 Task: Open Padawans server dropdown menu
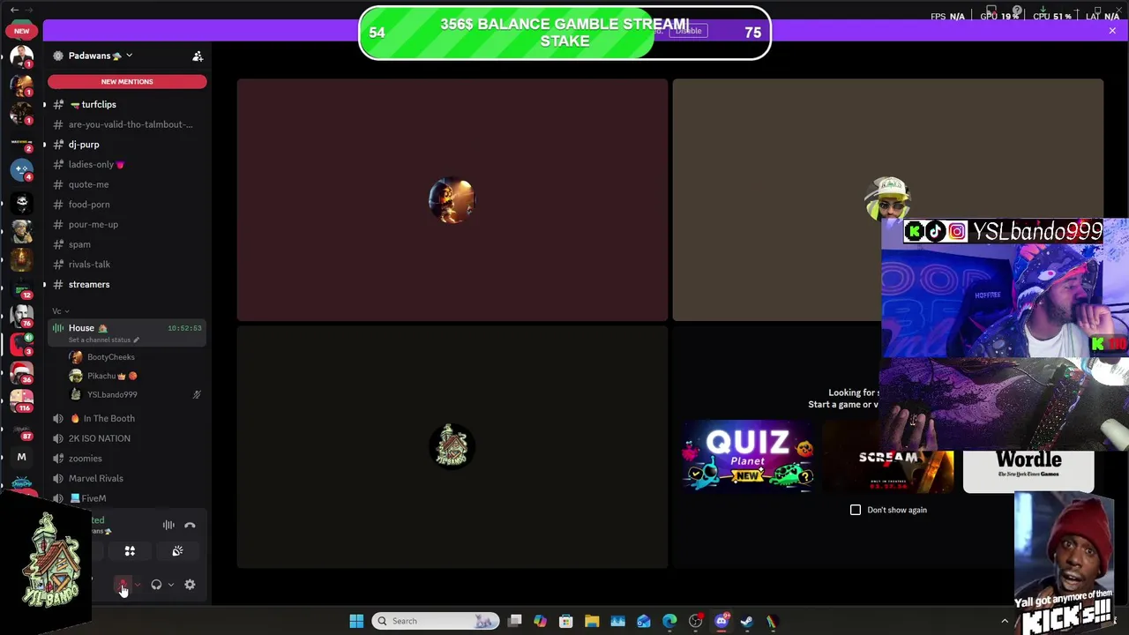(x=99, y=56)
